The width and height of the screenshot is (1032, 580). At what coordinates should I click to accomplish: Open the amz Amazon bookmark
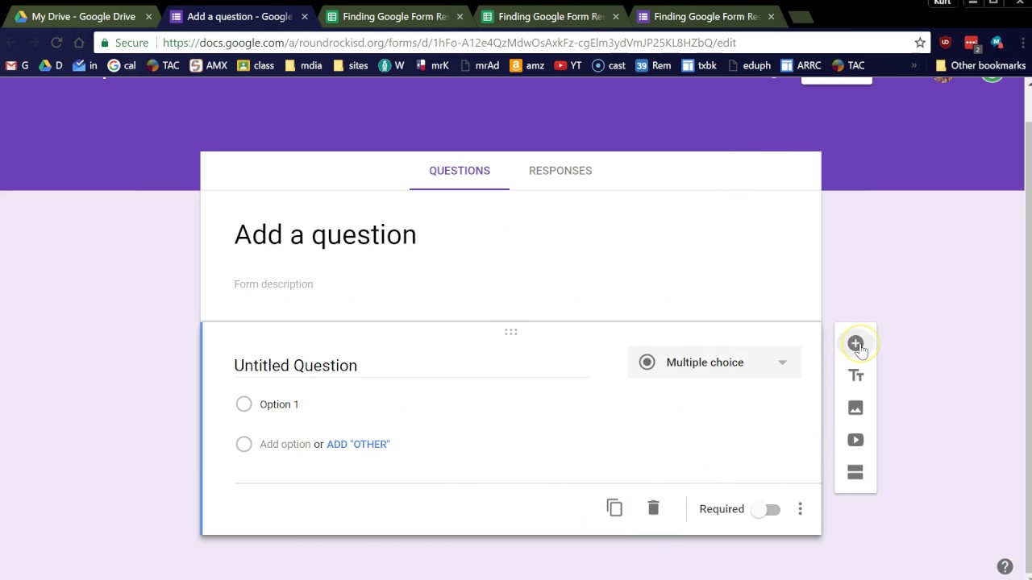tap(527, 65)
